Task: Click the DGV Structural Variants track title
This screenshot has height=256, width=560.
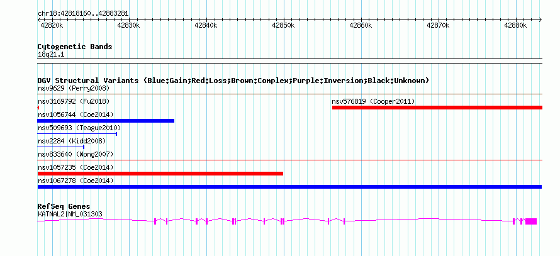Action: point(233,81)
